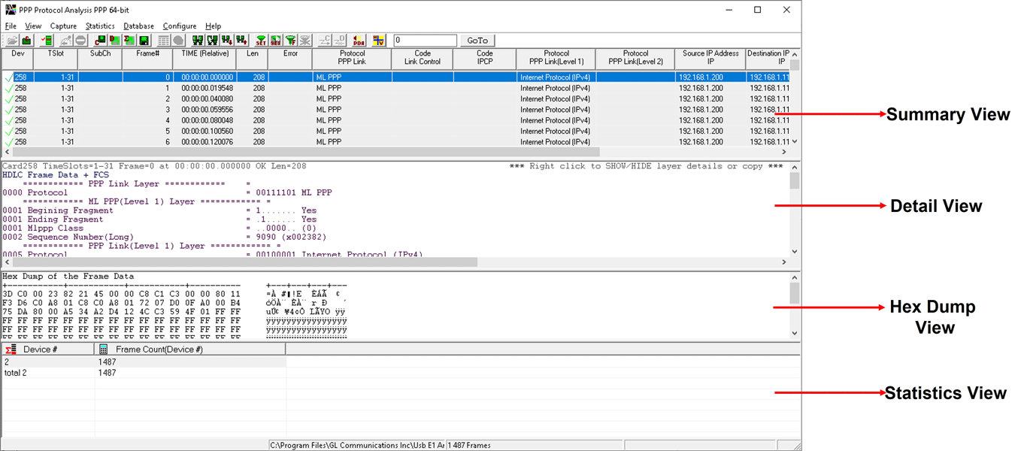
Task: Open the Statistics menu
Action: [100, 26]
